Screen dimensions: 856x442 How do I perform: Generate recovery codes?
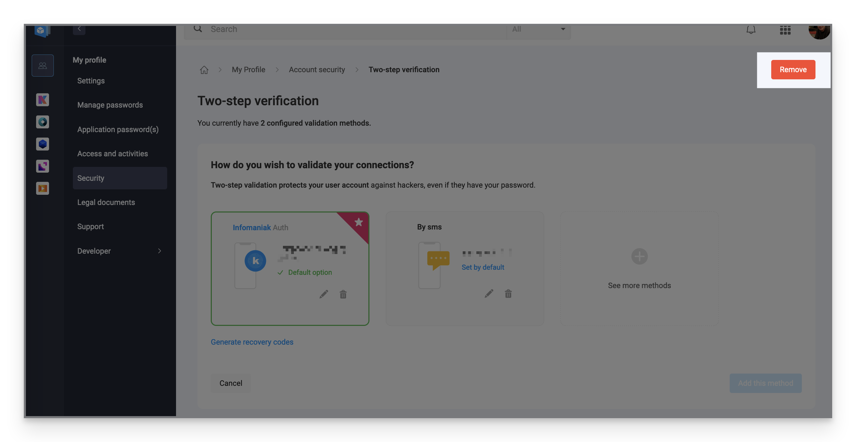coord(252,342)
